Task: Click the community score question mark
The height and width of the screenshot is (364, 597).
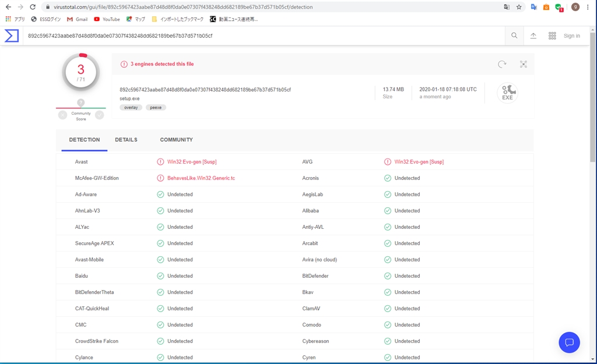Action: click(80, 103)
